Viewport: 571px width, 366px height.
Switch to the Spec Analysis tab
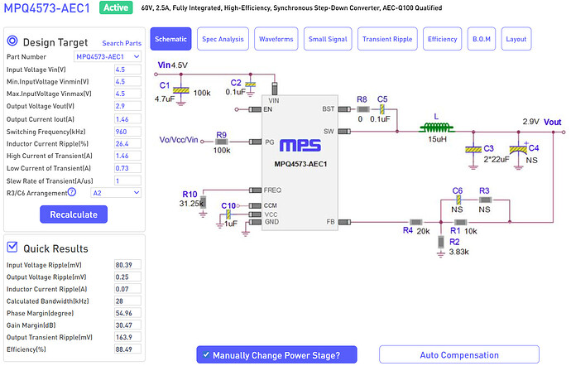click(223, 39)
